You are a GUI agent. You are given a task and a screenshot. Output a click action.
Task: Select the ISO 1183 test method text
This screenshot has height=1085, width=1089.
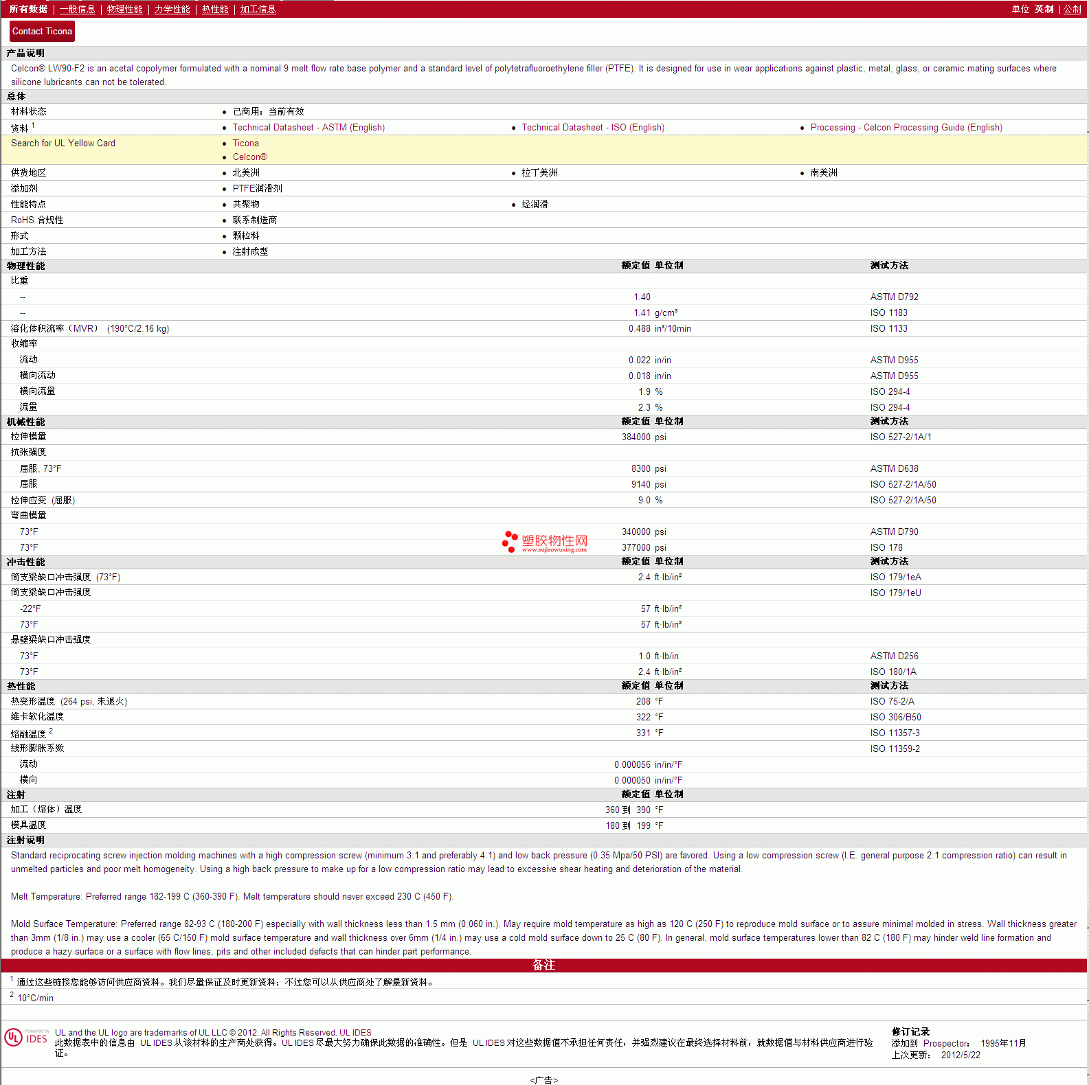(888, 312)
